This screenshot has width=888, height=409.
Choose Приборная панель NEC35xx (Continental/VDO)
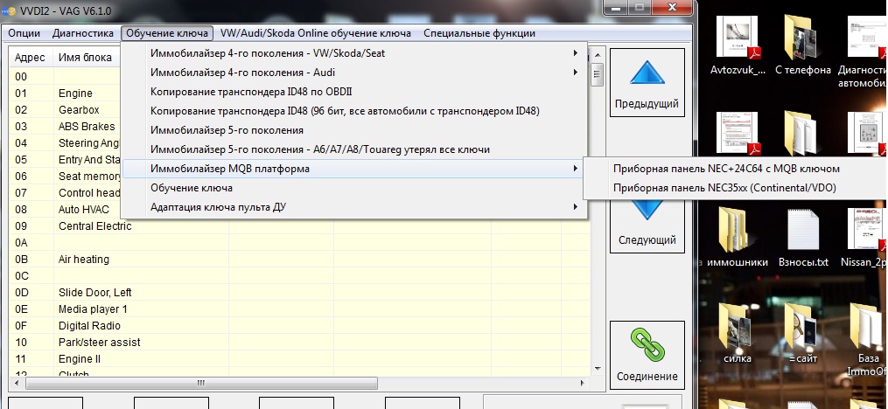point(734,188)
